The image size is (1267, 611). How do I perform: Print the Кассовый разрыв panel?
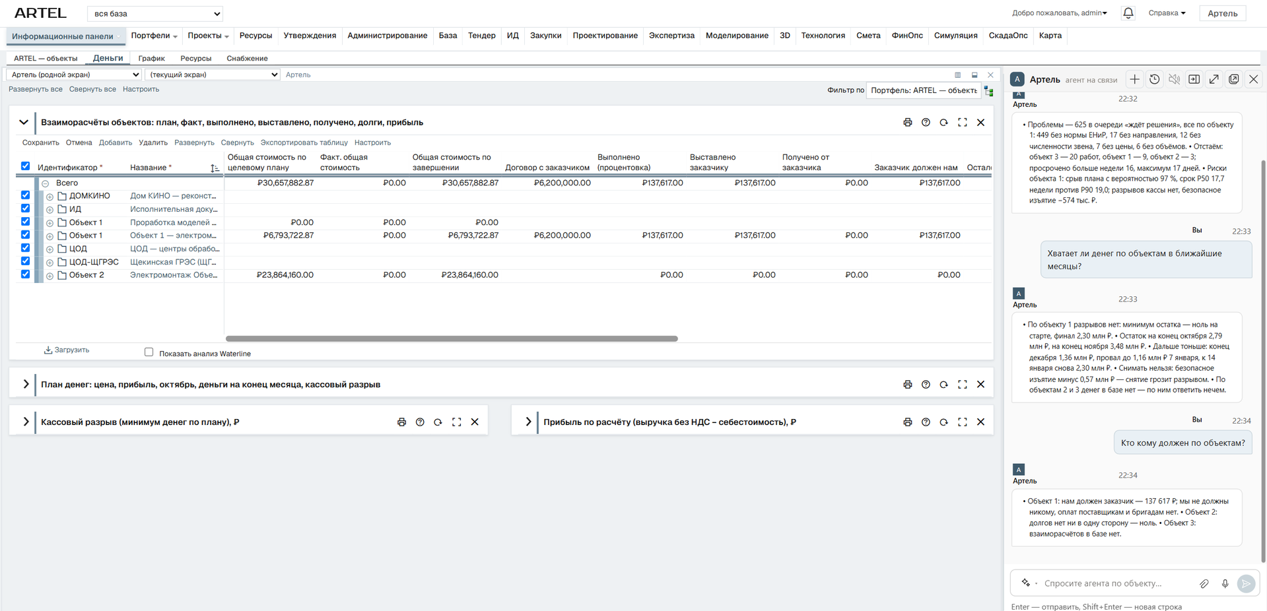[x=401, y=422]
